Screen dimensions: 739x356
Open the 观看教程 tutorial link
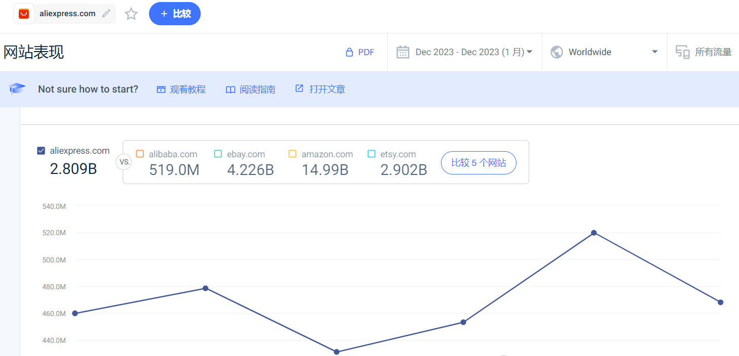coord(181,90)
